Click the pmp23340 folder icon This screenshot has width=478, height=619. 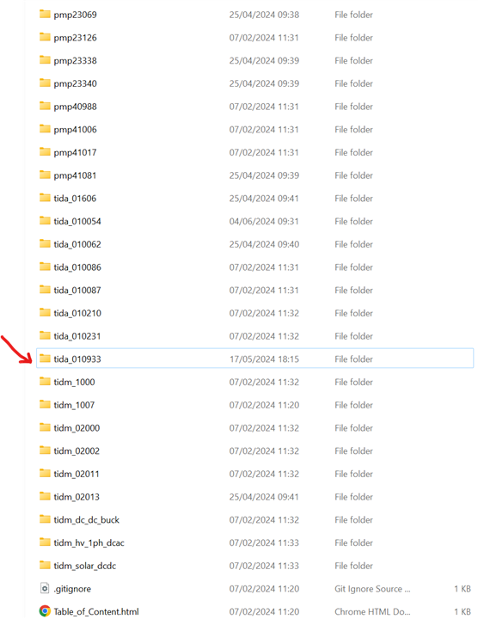click(45, 83)
